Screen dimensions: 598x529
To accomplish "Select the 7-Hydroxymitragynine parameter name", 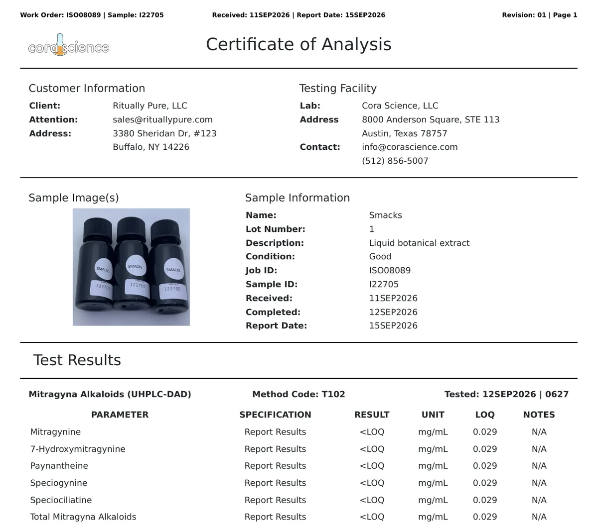I will point(78,449).
